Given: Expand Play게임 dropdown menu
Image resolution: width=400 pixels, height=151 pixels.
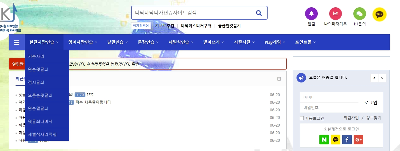Looking at the screenshot, I should pos(275,42).
